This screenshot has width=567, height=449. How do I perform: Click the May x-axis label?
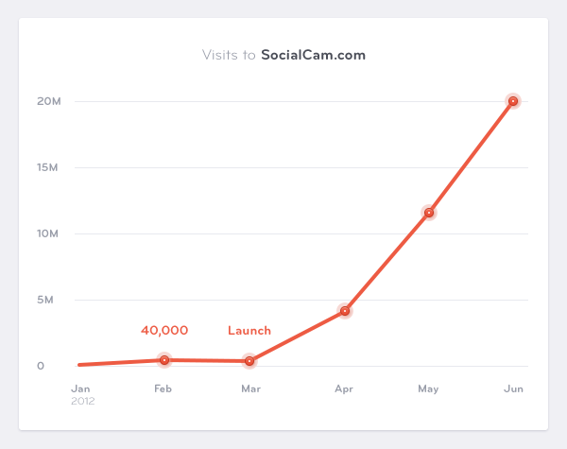coord(428,389)
